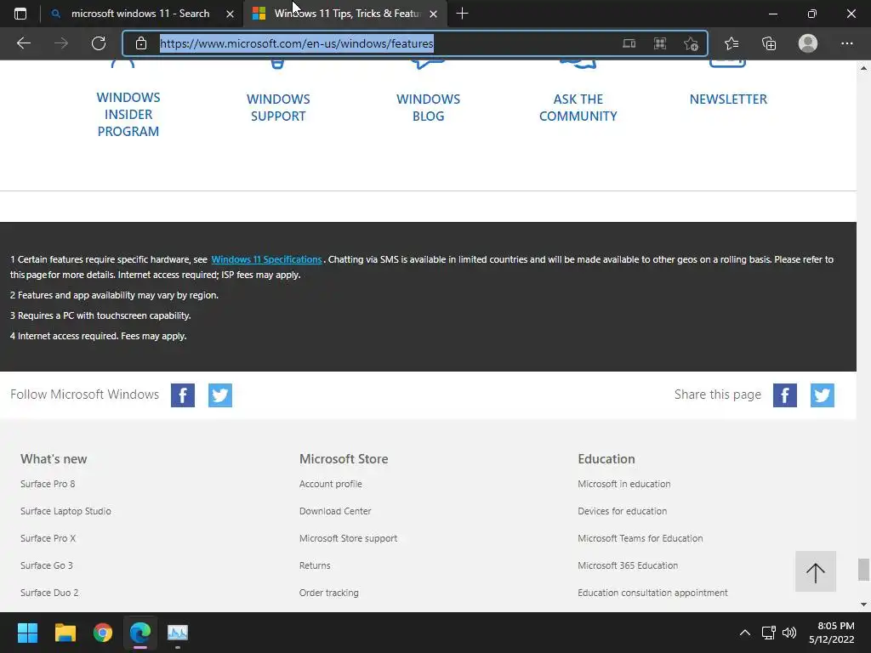The height and width of the screenshot is (653, 871).
Task: Open Microsoft Store support link
Action: [348, 538]
